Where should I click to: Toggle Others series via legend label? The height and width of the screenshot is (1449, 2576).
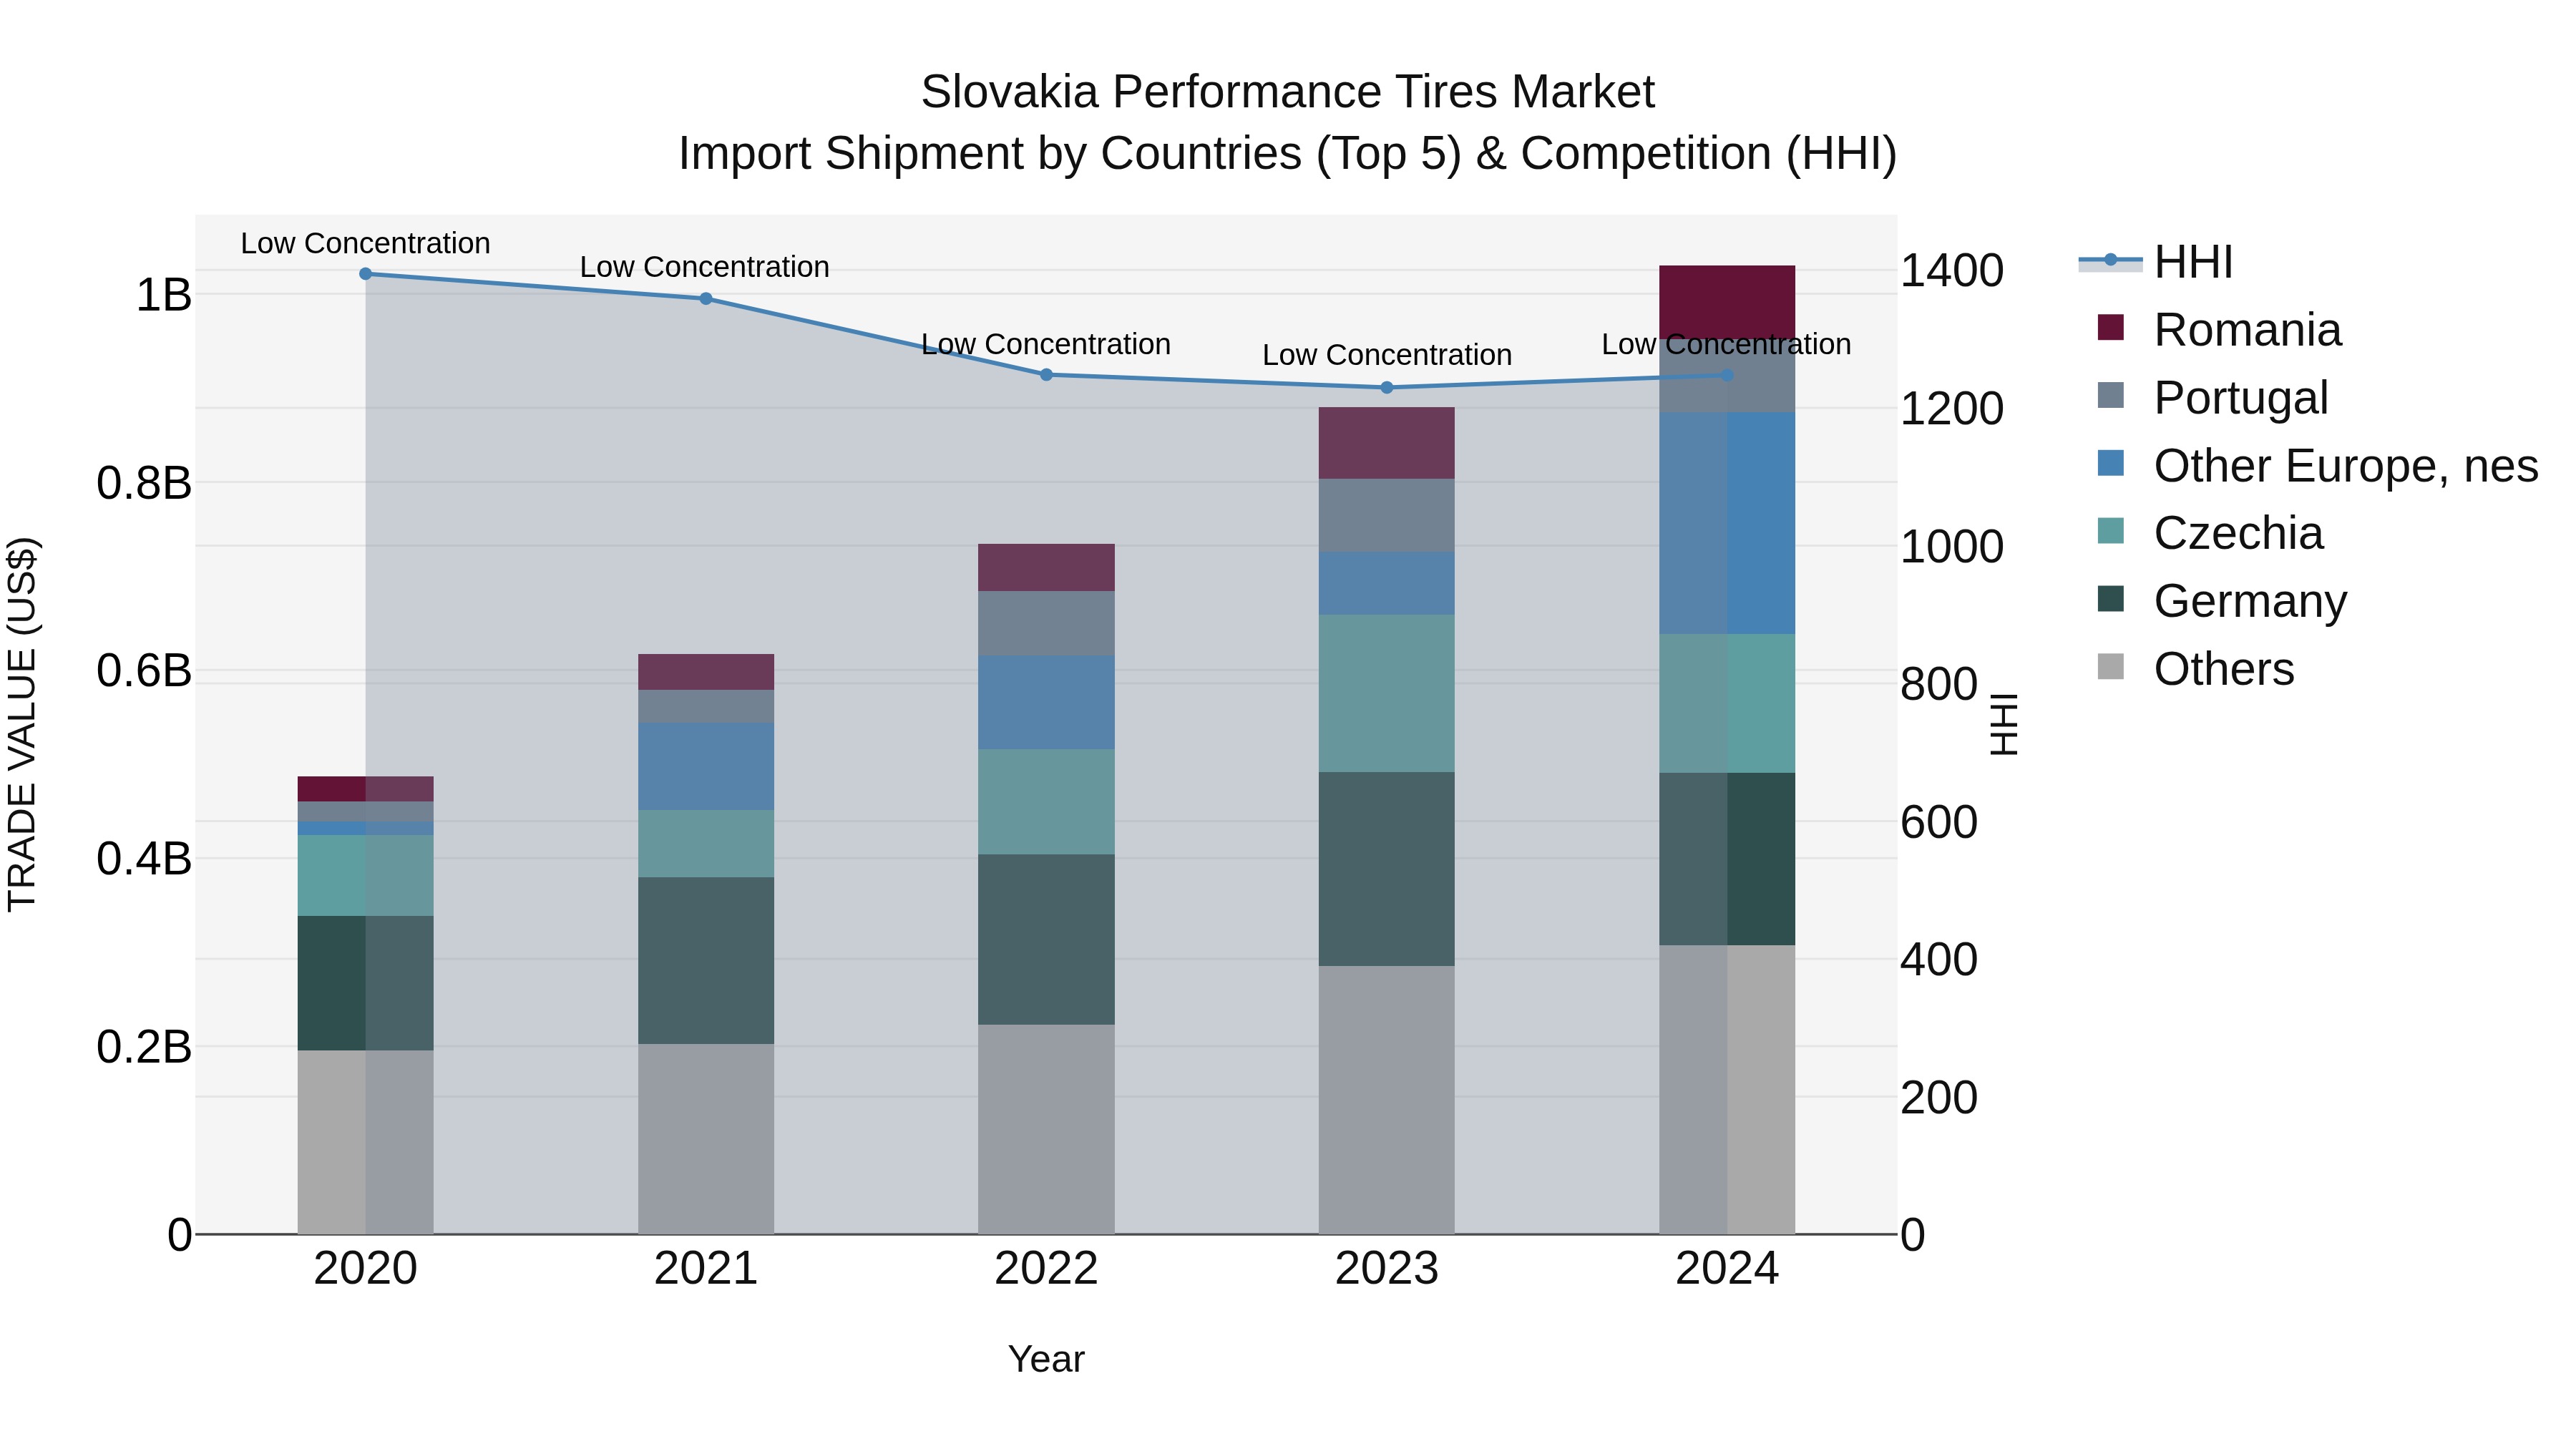[x=2224, y=669]
